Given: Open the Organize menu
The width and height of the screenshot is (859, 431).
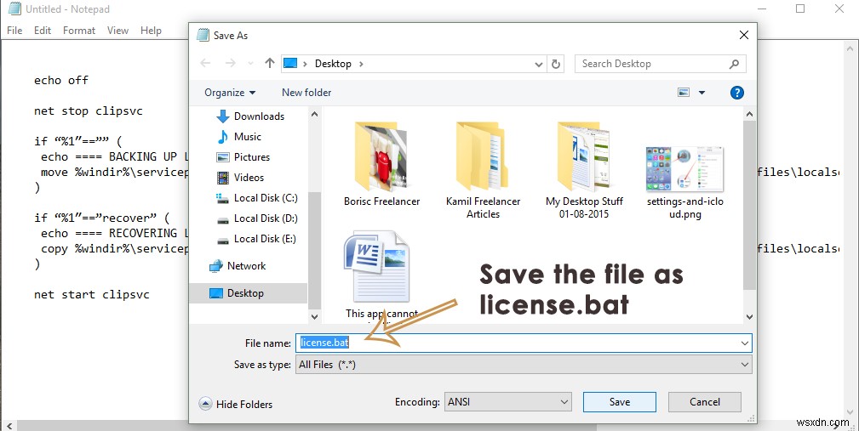Looking at the screenshot, I should (x=230, y=93).
